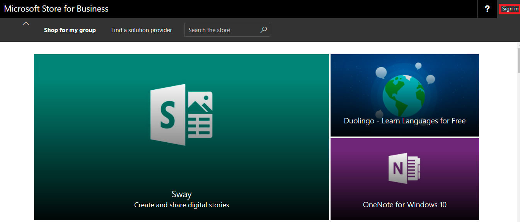Open the Duolingo Learn Languages tile
This screenshot has height=222, width=520.
(405, 95)
